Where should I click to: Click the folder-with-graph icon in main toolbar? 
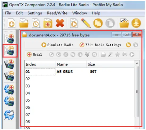(x=124, y=23)
